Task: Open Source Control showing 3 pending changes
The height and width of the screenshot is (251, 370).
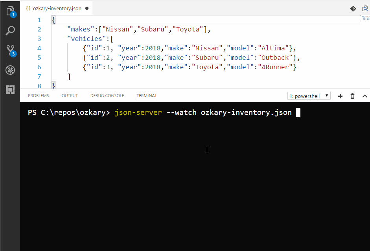Action: 10,49
